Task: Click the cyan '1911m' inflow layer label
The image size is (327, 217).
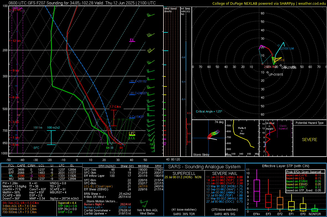Action: pyautogui.click(x=38, y=127)
